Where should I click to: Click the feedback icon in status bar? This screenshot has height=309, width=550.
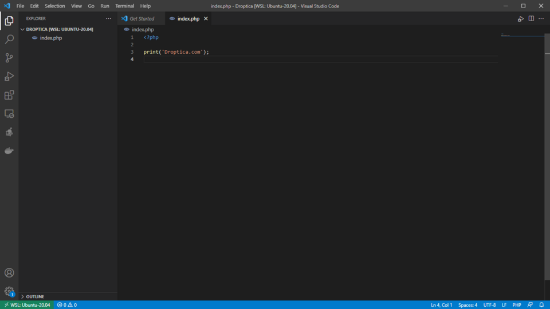[x=530, y=305]
